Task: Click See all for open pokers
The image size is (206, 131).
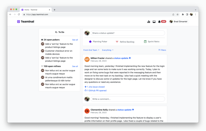Action: 75,40
